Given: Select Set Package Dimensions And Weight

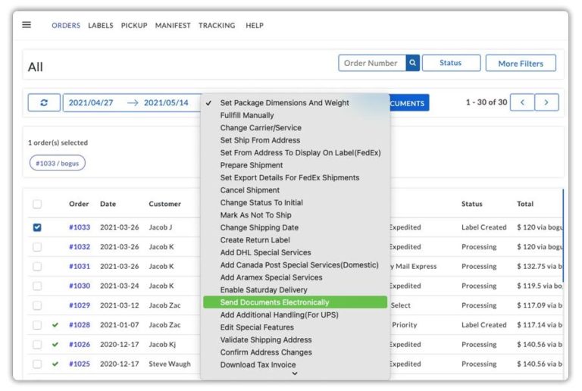Looking at the screenshot, I should coord(295,103).
